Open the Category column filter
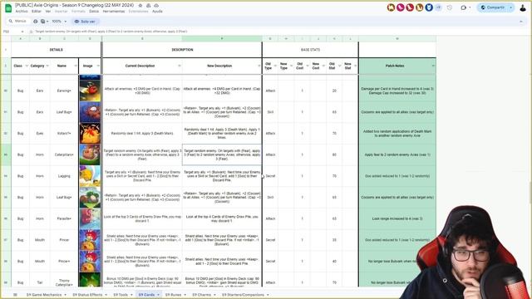Image resolution: width=532 pixels, height=299 pixels. tap(47, 66)
